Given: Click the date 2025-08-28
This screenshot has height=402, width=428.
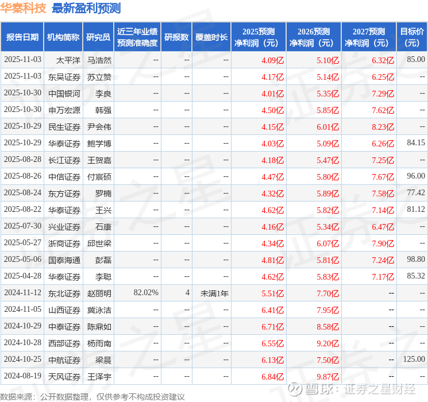Looking at the screenshot, I should [22, 159].
